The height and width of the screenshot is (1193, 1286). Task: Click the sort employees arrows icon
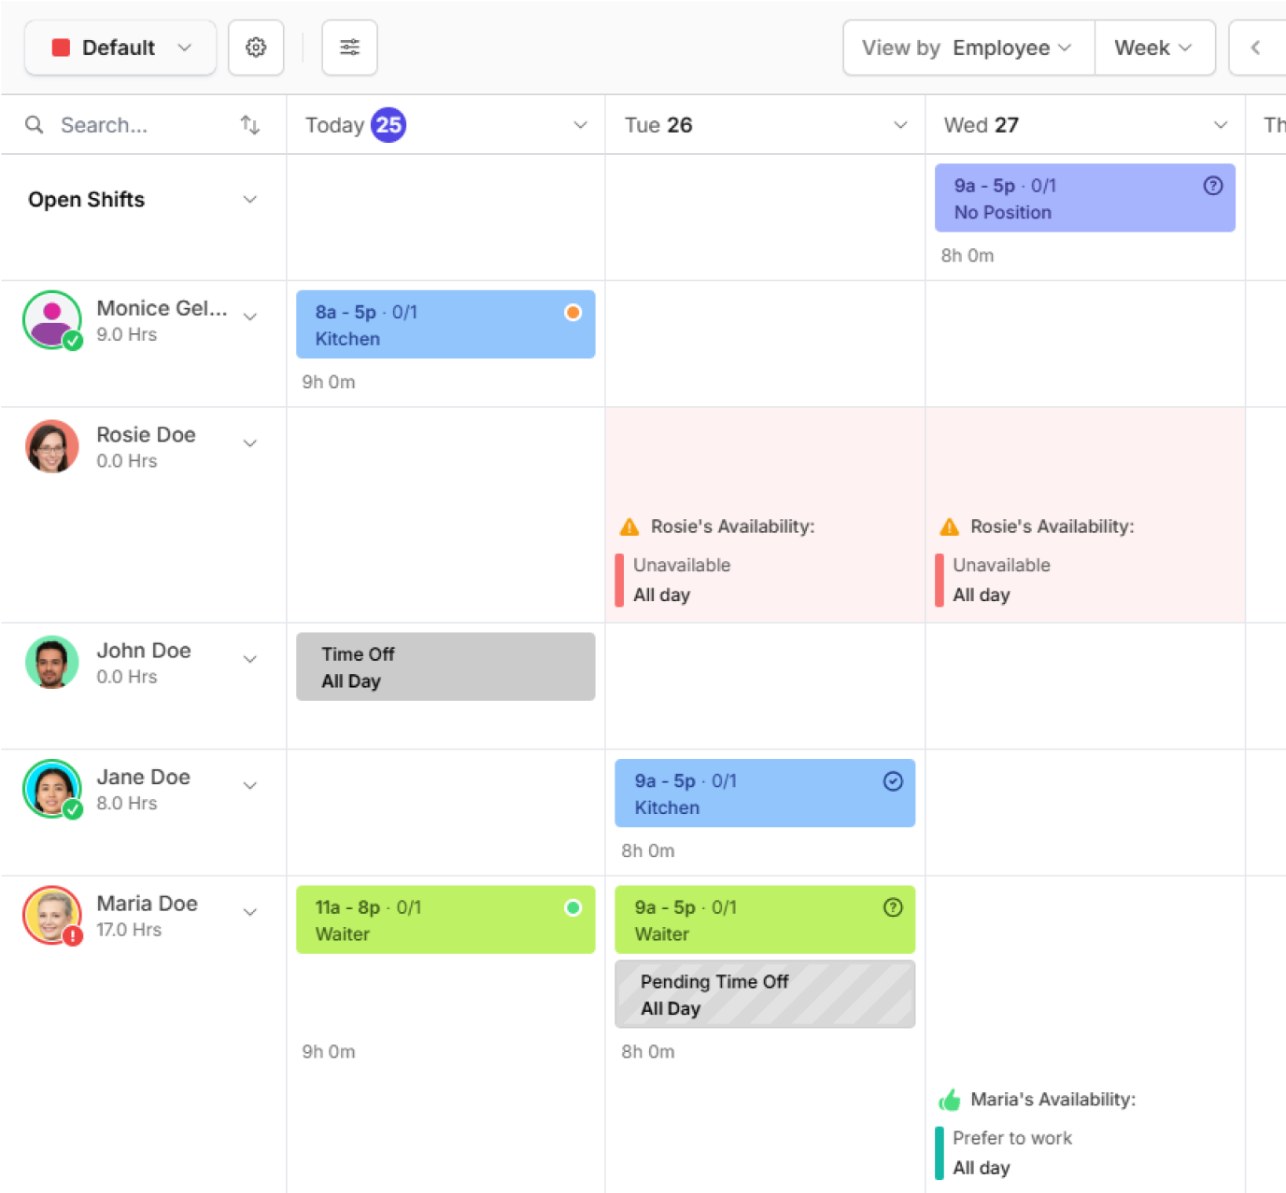249,125
